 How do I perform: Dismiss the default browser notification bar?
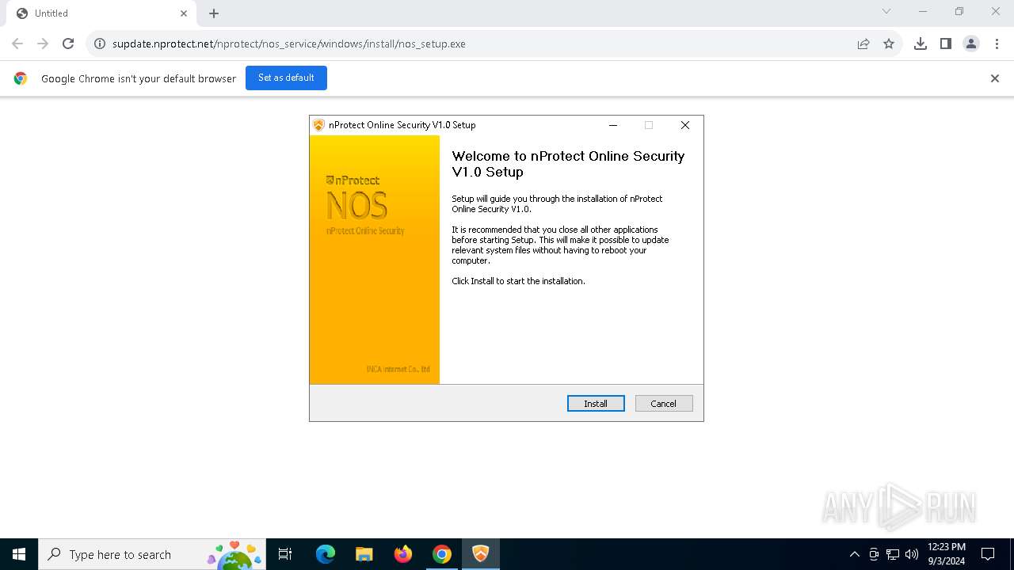click(x=995, y=78)
